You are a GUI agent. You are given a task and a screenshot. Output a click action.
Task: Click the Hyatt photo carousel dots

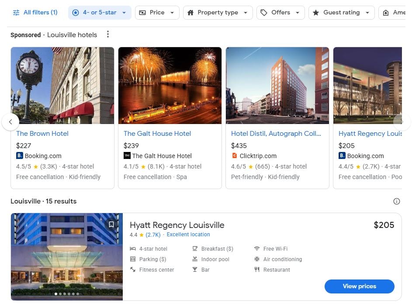tap(67, 294)
